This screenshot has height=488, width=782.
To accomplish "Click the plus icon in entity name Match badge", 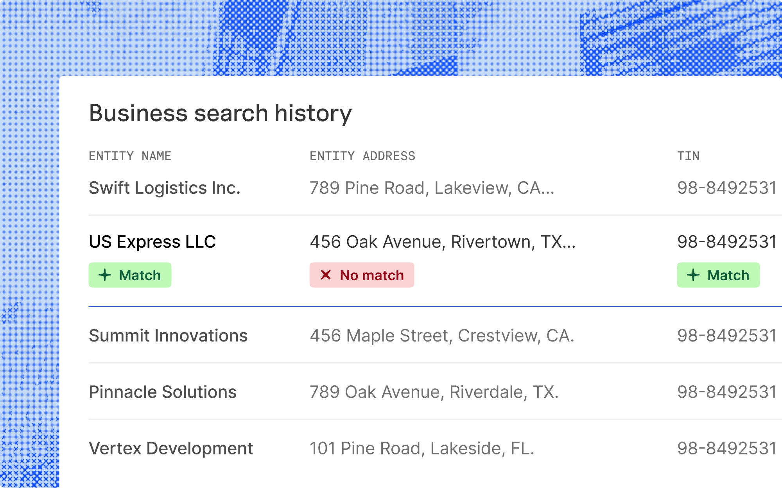I will click(105, 275).
